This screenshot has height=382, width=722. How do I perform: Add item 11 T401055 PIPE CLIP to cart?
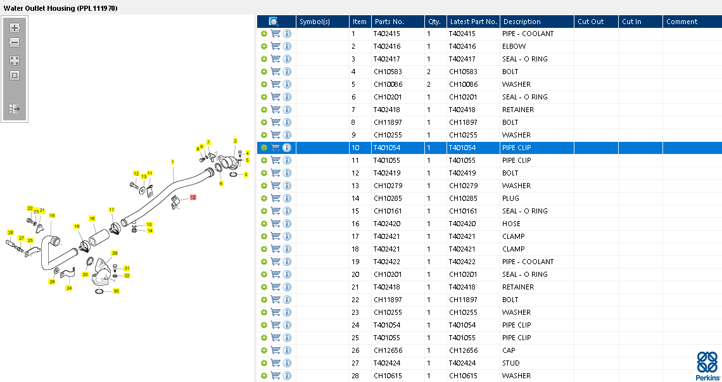275,160
